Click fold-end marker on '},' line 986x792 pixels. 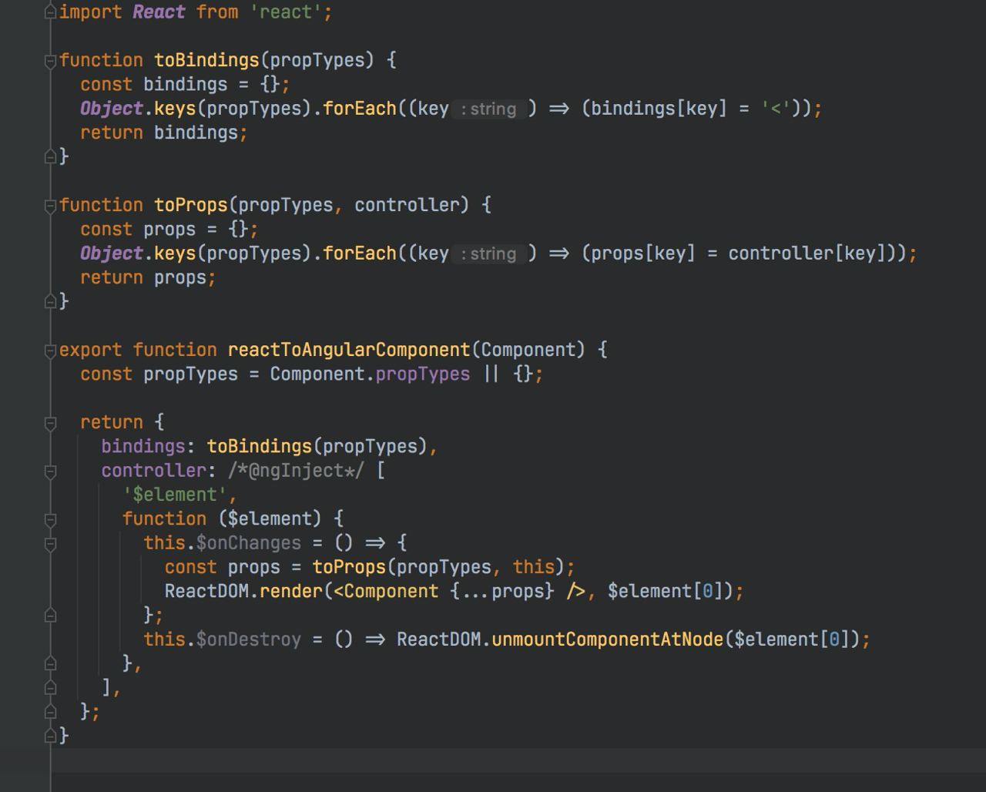pyautogui.click(x=50, y=663)
